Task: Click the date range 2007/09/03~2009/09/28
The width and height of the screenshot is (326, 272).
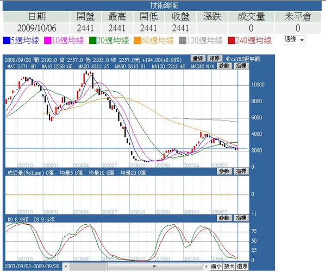Action: pyautogui.click(x=32, y=266)
